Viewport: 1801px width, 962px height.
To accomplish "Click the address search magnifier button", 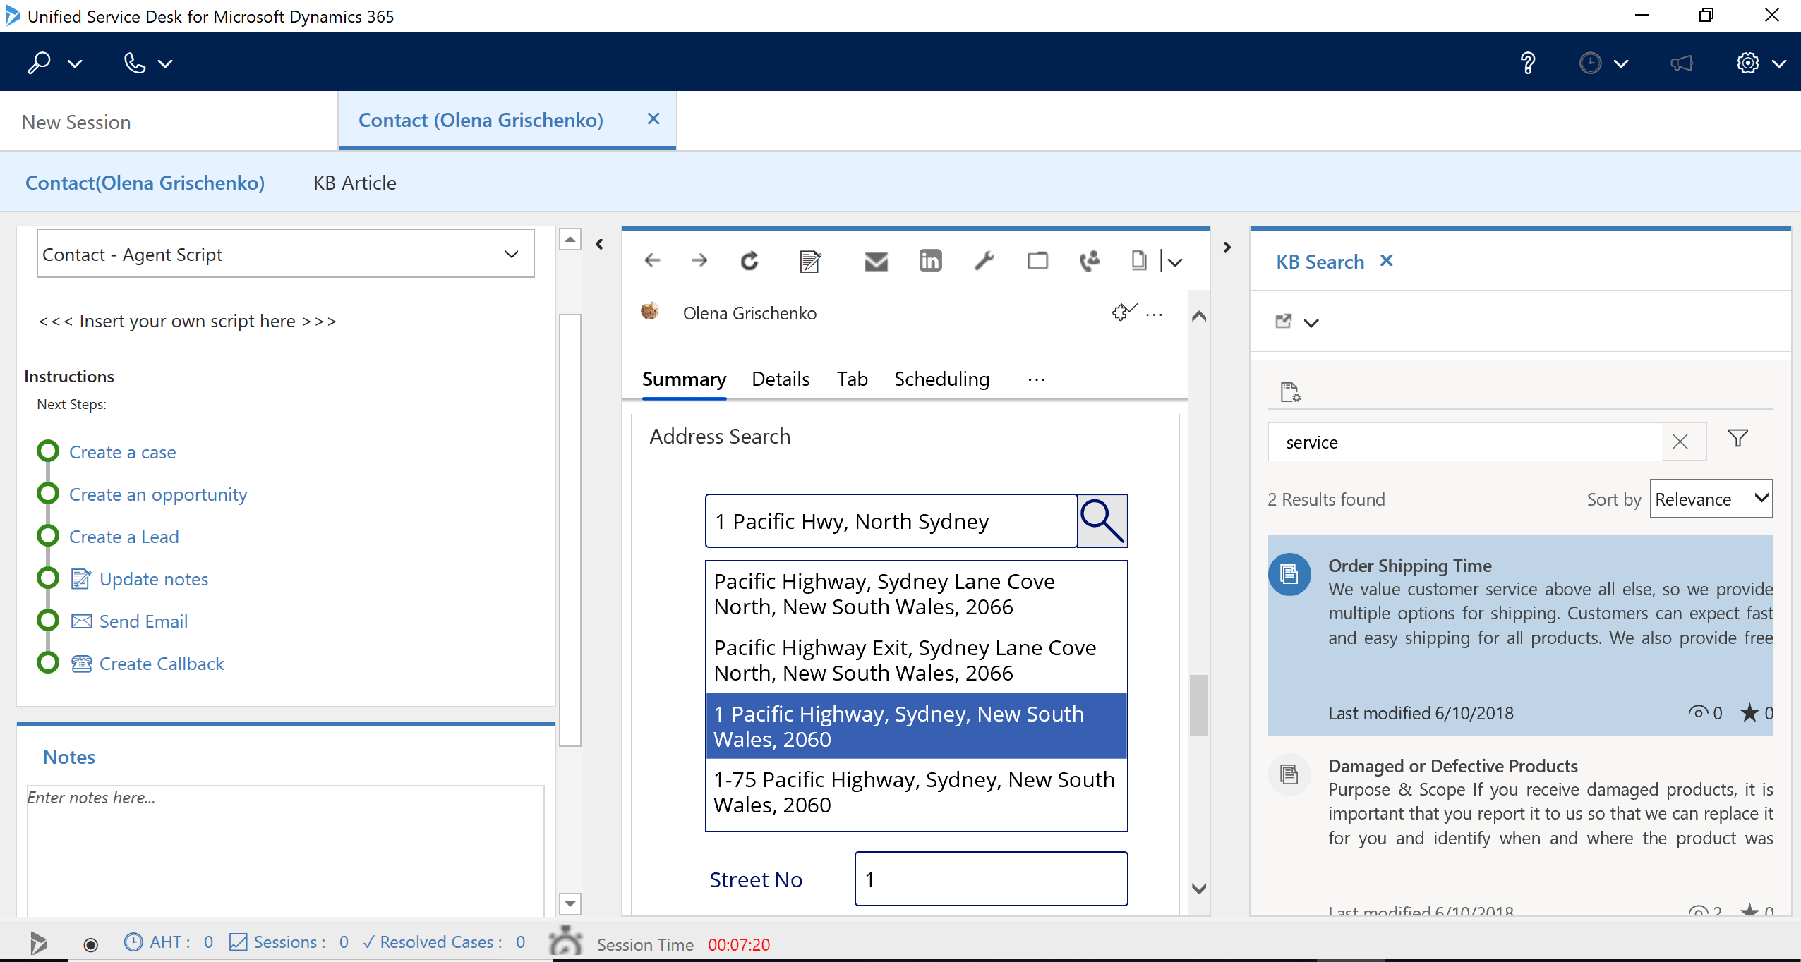I will coord(1102,521).
